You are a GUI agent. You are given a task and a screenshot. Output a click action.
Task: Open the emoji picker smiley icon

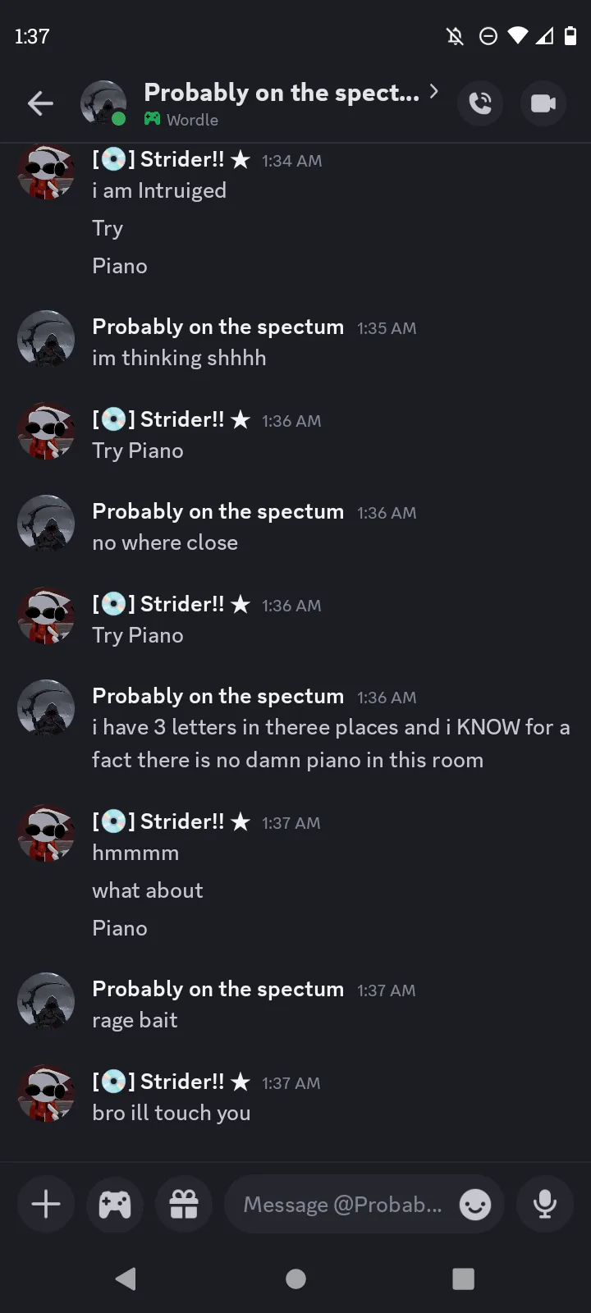[x=475, y=1205]
